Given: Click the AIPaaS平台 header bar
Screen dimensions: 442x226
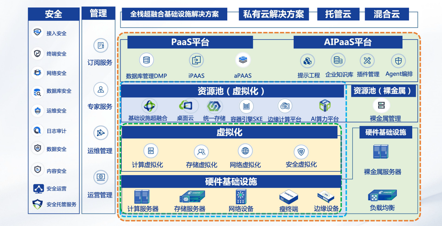Looking at the screenshot, I should (x=348, y=42).
